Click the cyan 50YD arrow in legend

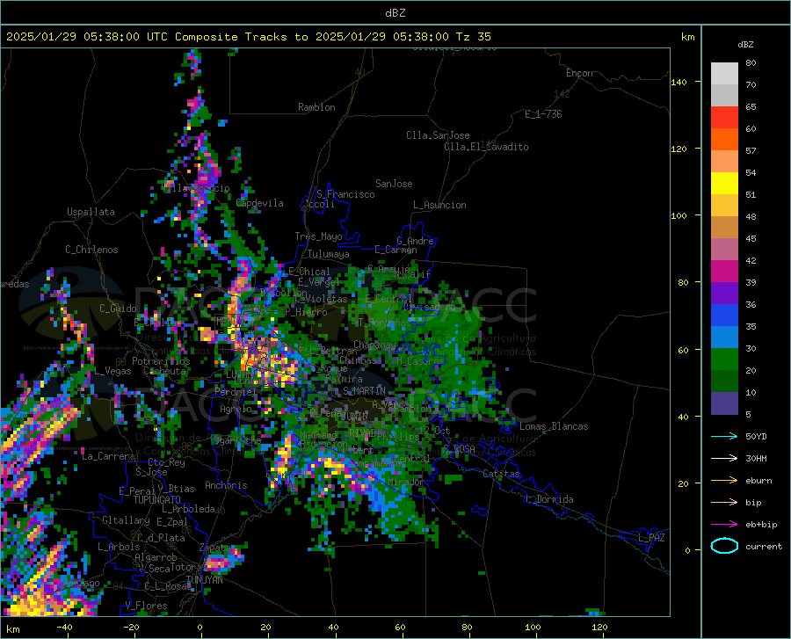click(x=724, y=436)
